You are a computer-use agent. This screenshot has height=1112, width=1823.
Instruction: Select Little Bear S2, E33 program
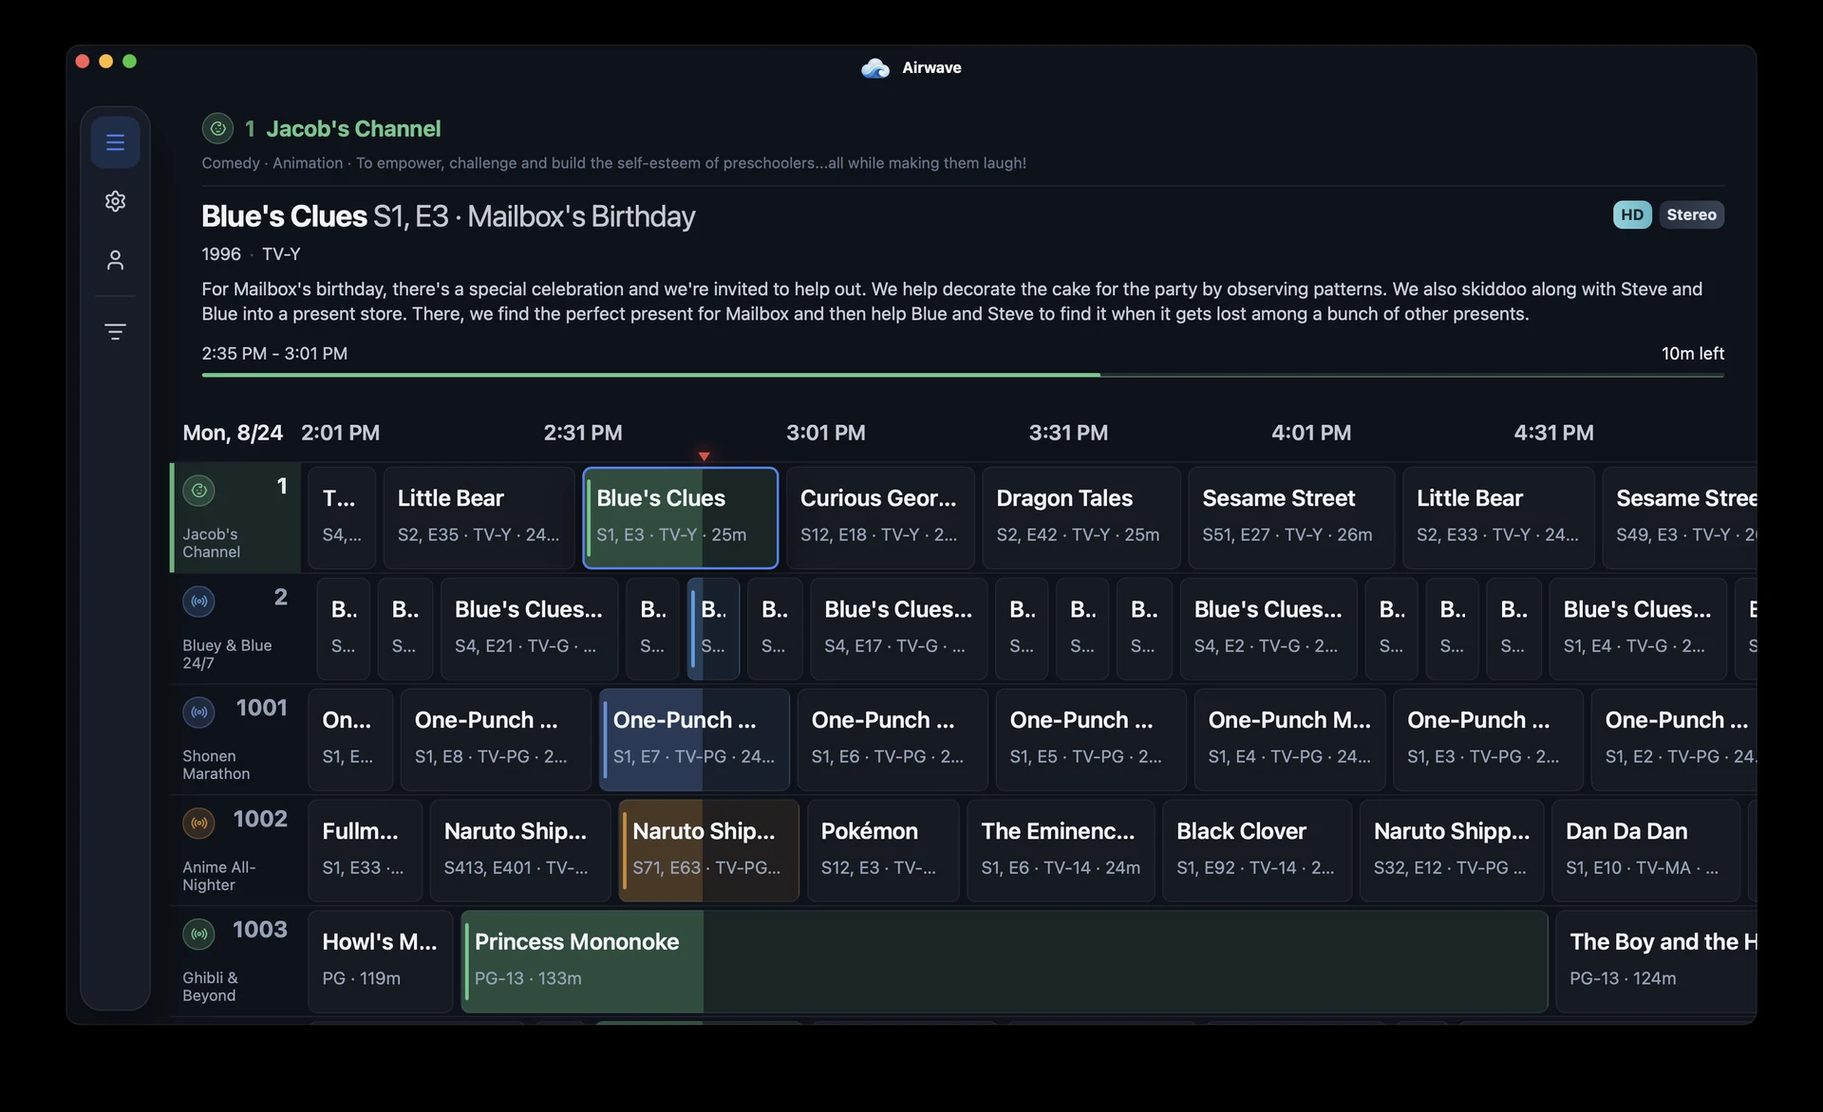[1498, 518]
